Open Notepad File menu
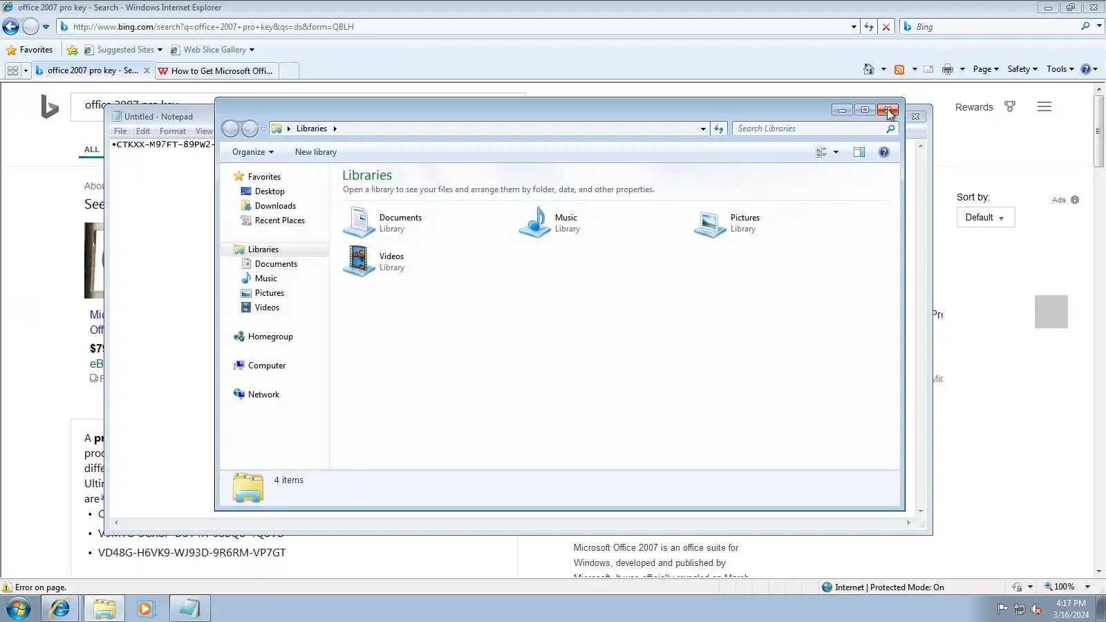1106x622 pixels. click(x=120, y=131)
